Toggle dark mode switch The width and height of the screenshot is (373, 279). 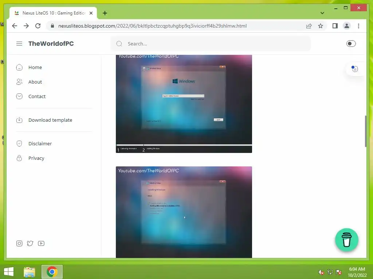(351, 44)
